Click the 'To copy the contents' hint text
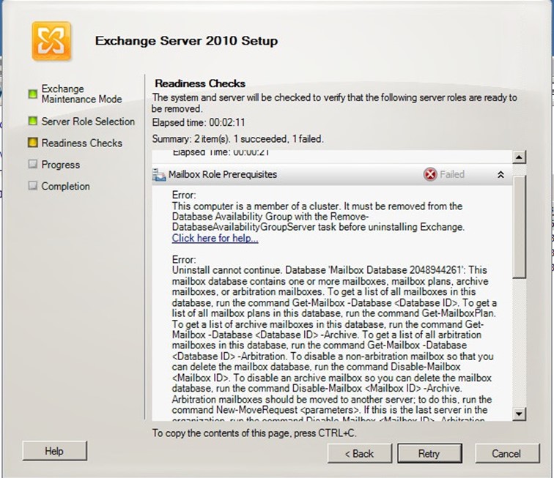Image resolution: width=554 pixels, height=478 pixels. point(254,433)
